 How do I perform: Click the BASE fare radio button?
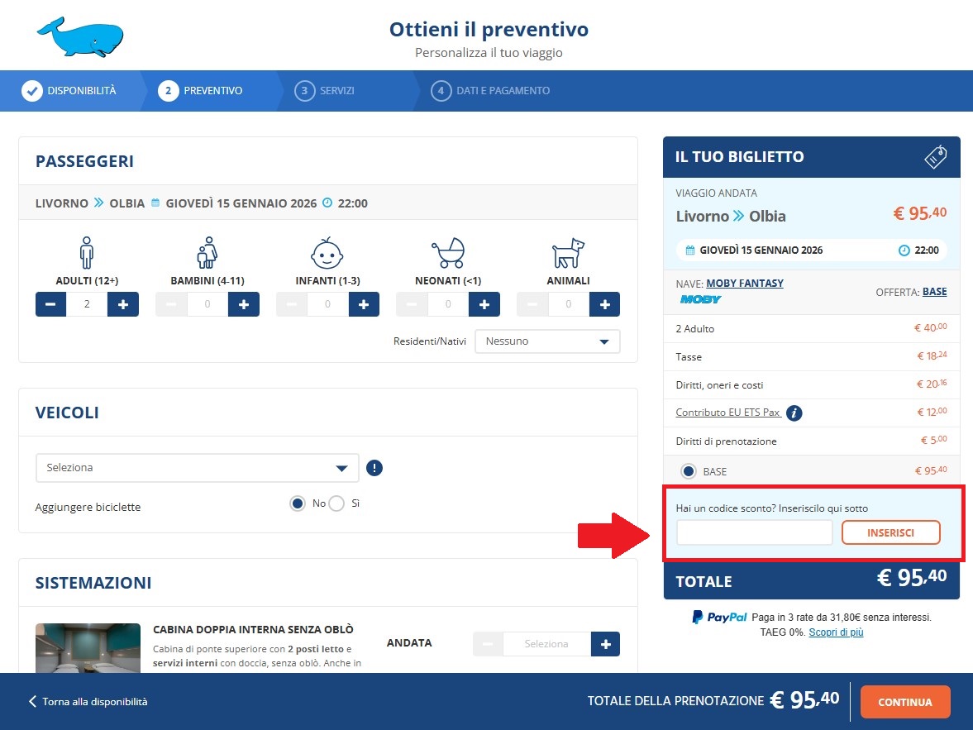pos(689,470)
